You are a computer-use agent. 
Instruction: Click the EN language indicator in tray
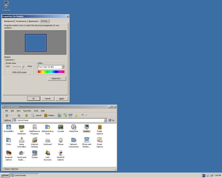[204, 176]
